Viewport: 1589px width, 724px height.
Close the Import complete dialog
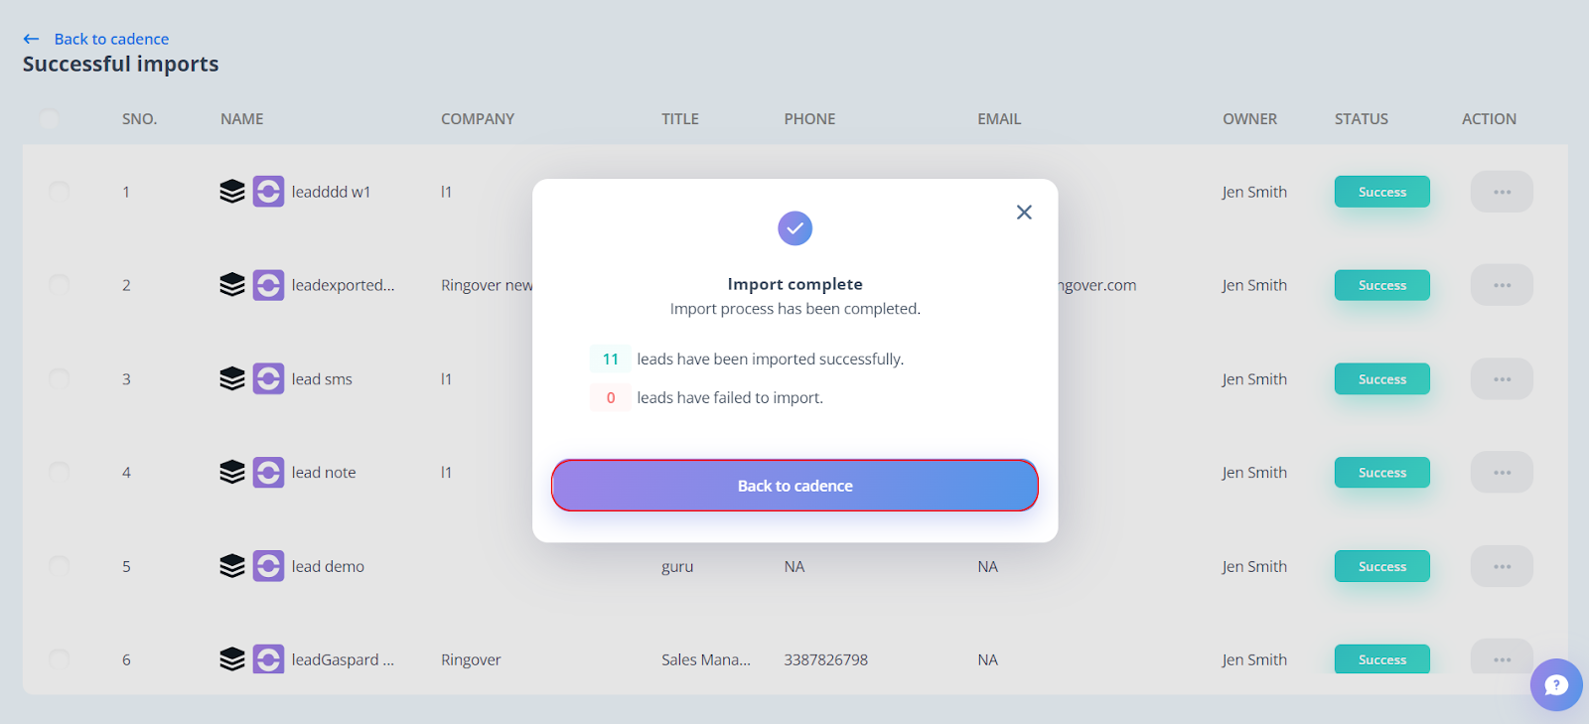[1024, 212]
